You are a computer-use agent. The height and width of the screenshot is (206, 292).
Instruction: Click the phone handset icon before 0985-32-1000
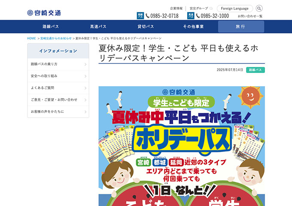198,16
